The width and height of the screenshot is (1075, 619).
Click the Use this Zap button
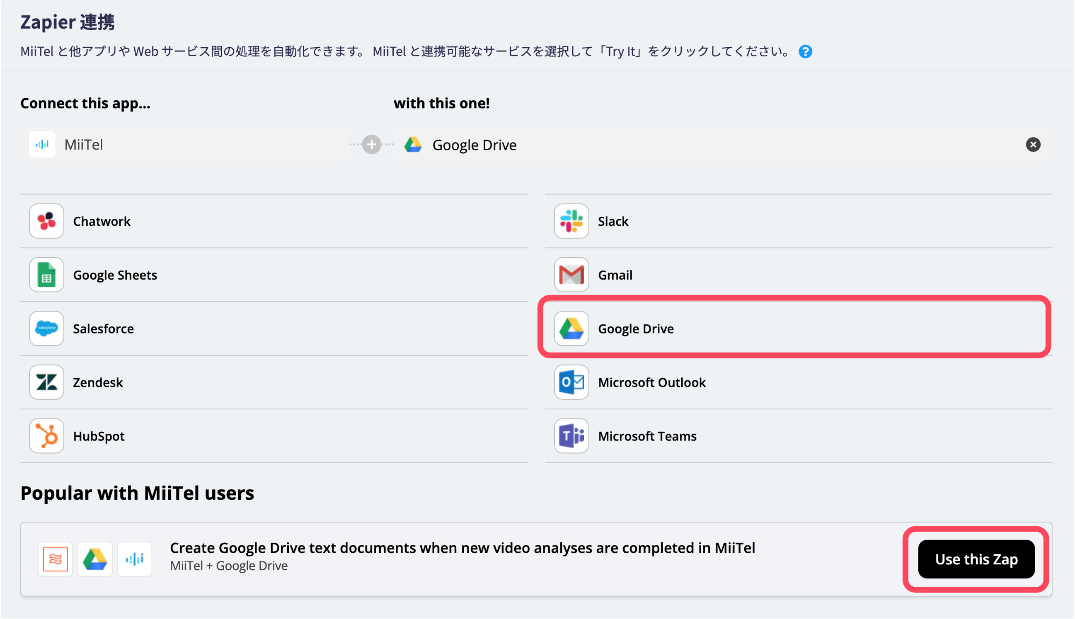click(977, 559)
